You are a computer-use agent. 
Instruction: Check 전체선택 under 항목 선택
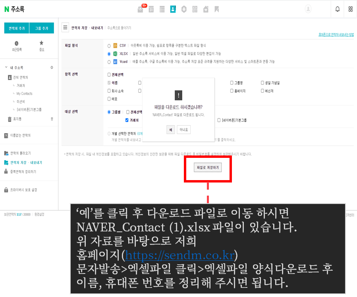point(109,74)
